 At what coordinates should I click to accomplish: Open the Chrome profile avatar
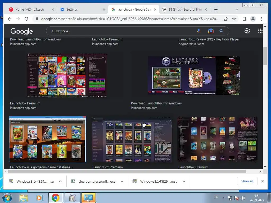point(253,19)
